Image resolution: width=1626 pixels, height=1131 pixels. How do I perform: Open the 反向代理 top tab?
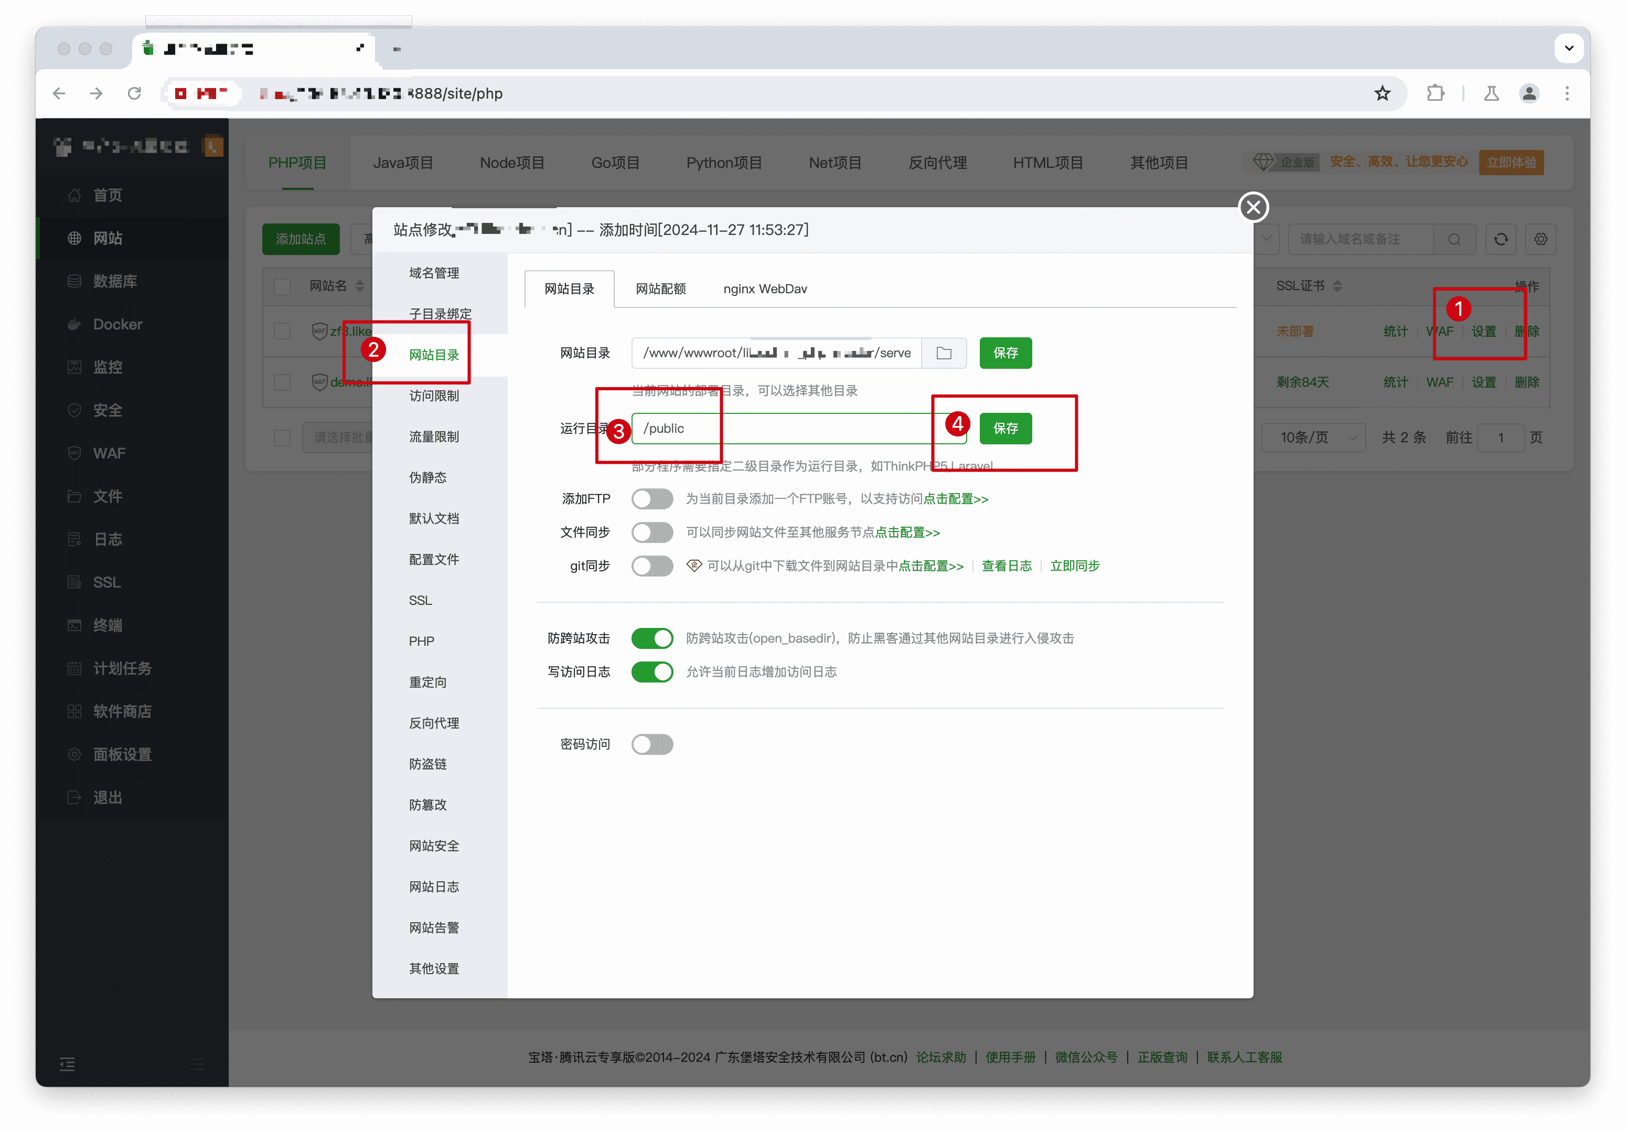pos(937,163)
